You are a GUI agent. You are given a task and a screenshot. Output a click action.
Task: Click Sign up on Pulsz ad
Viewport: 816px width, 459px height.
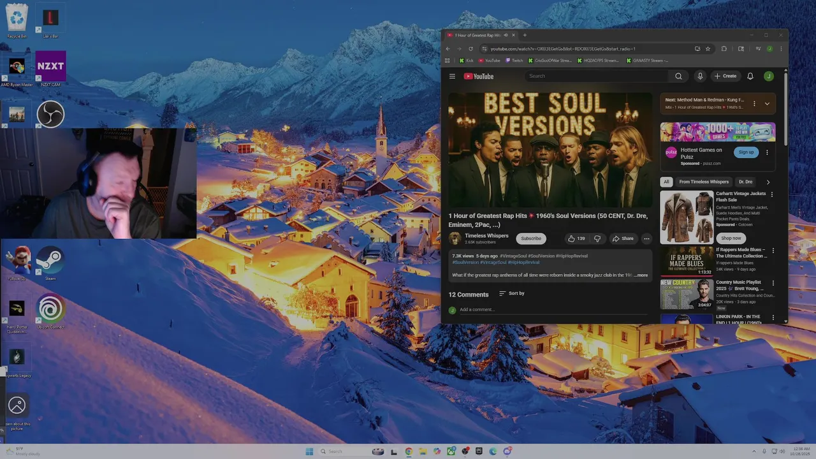[x=746, y=152]
